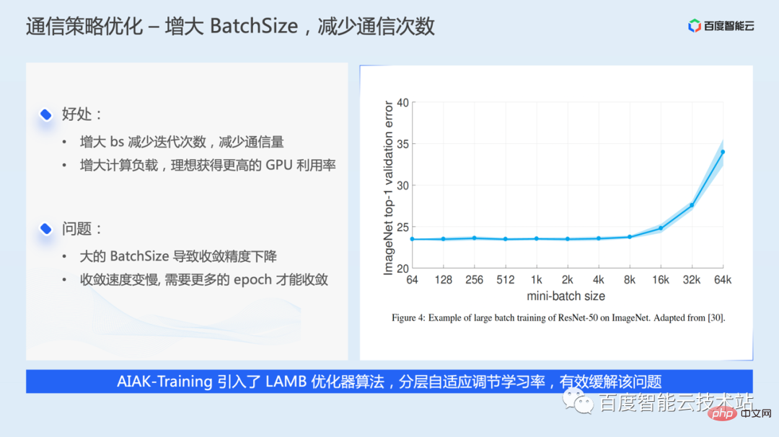Click the Figure 4 caption text
The width and height of the screenshot is (779, 437).
(x=558, y=317)
